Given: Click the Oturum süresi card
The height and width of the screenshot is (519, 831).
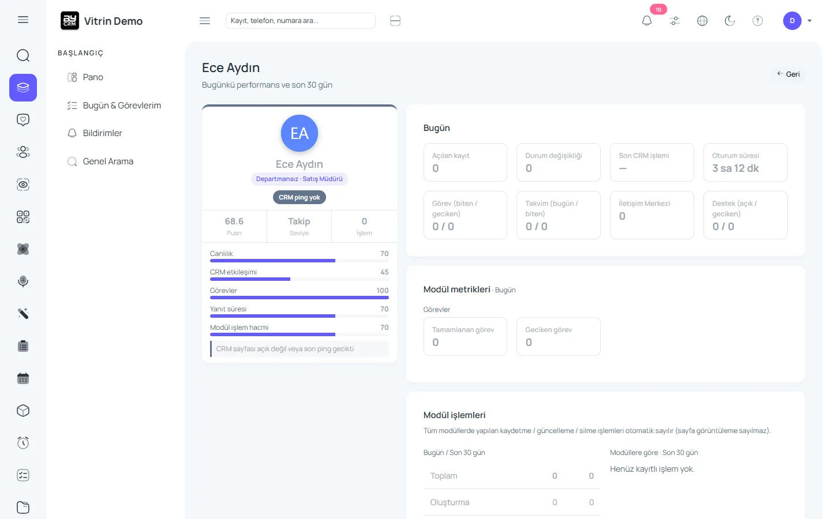Looking at the screenshot, I should point(746,163).
